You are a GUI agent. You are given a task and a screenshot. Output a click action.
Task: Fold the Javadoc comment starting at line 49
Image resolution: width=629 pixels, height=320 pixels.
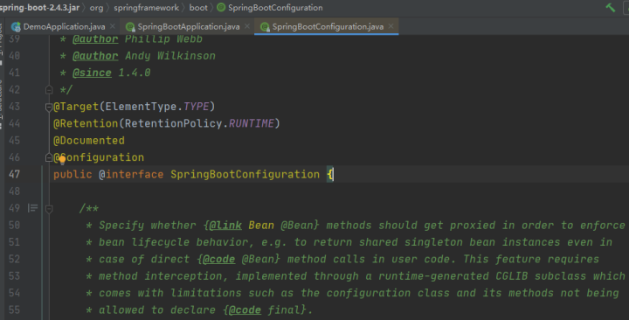[49, 209]
